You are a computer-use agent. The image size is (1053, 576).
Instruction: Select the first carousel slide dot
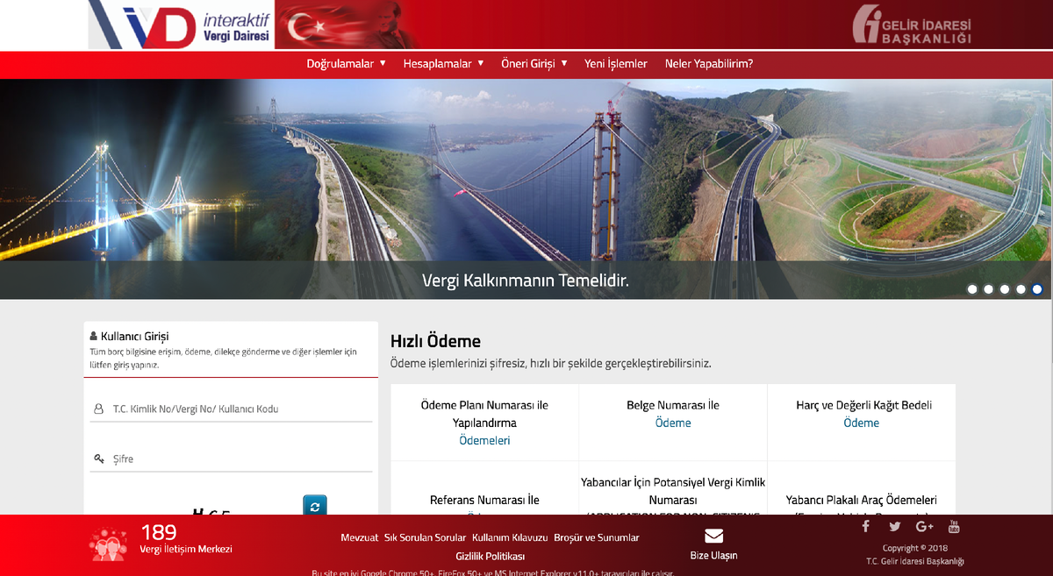coord(972,289)
